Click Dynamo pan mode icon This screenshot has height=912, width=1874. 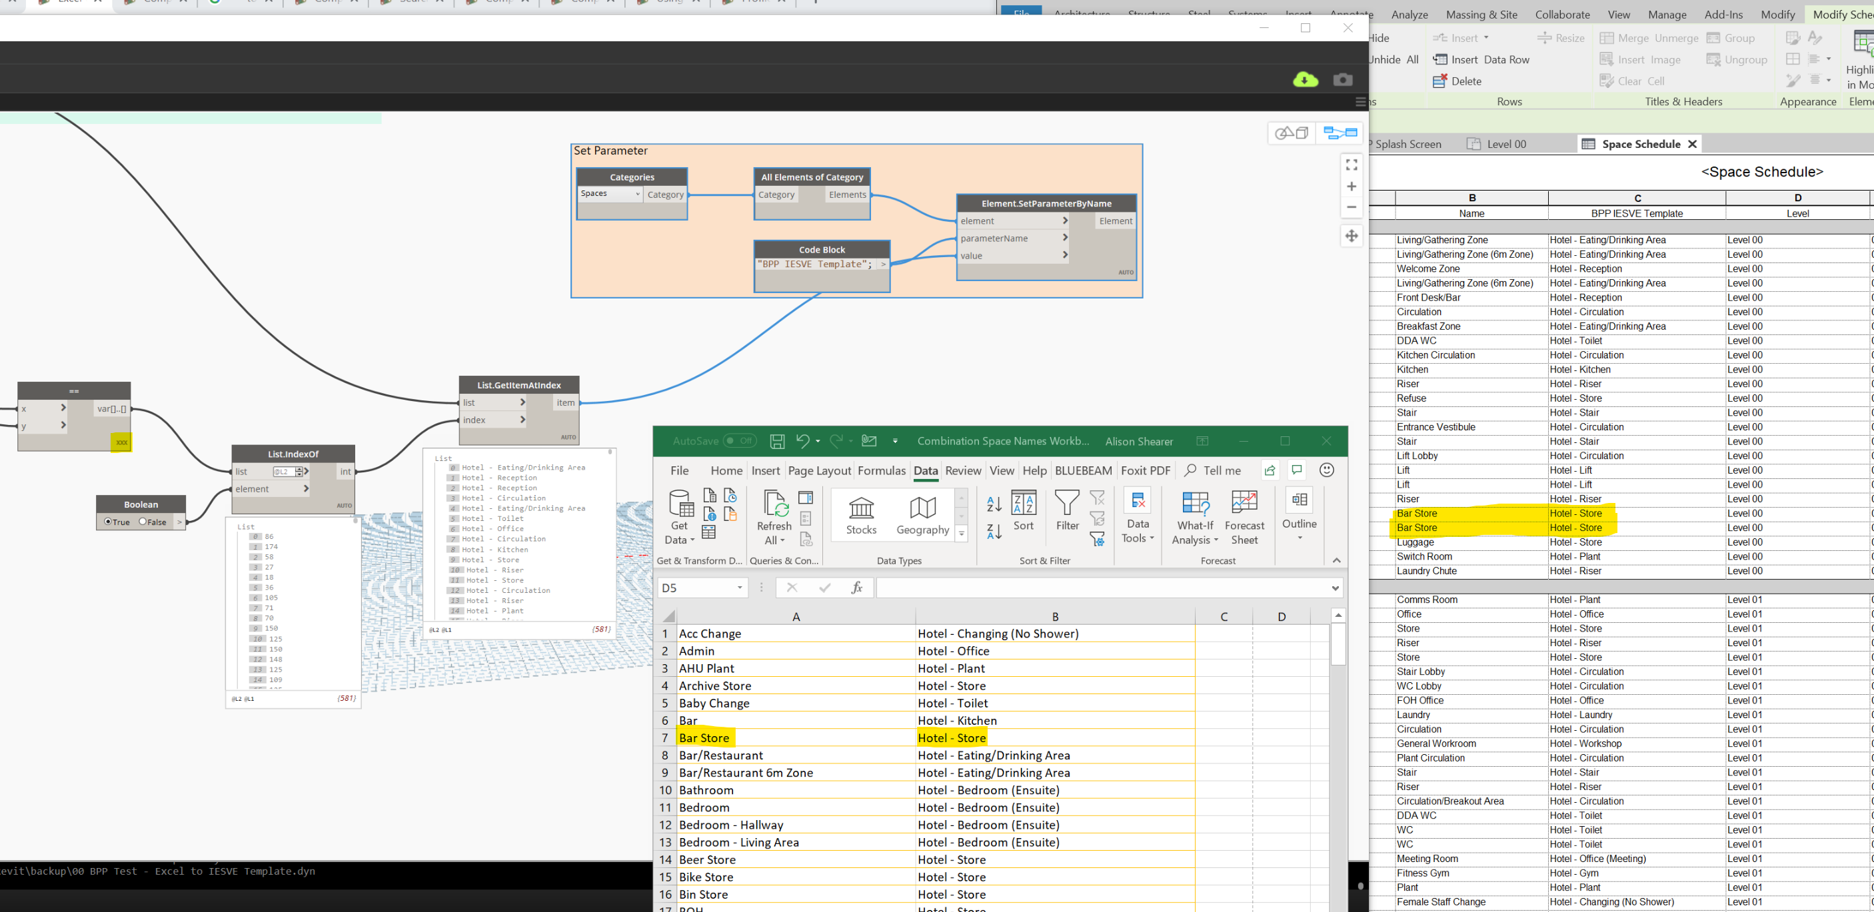click(x=1351, y=236)
